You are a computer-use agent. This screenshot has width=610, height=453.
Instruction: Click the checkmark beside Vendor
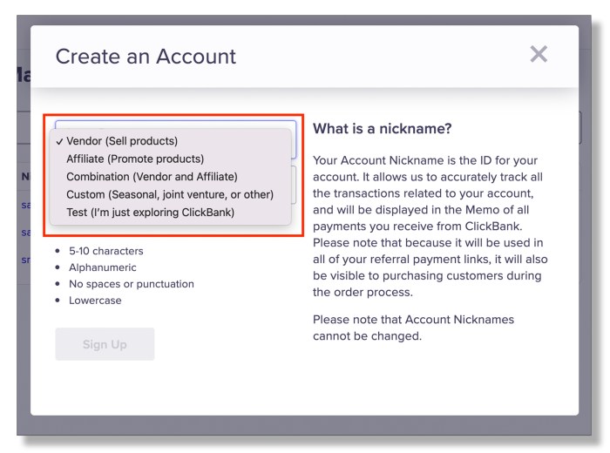pyautogui.click(x=59, y=142)
